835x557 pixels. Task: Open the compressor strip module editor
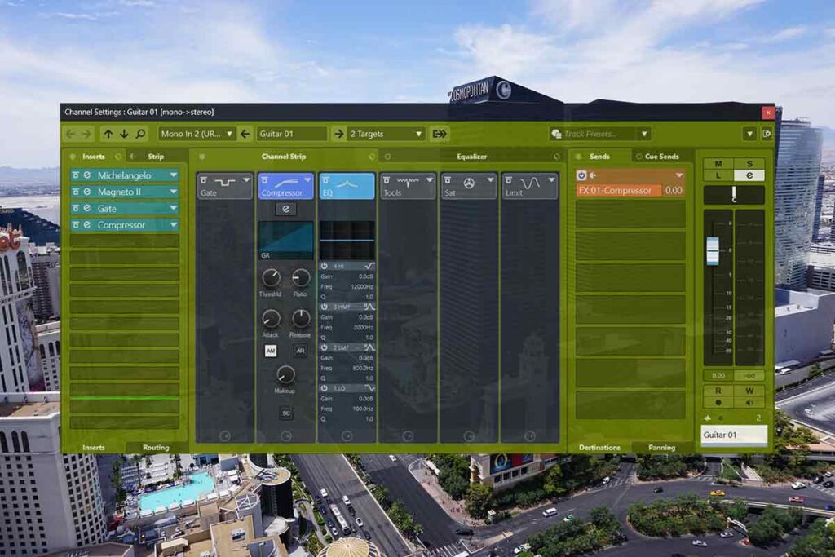pyautogui.click(x=285, y=209)
